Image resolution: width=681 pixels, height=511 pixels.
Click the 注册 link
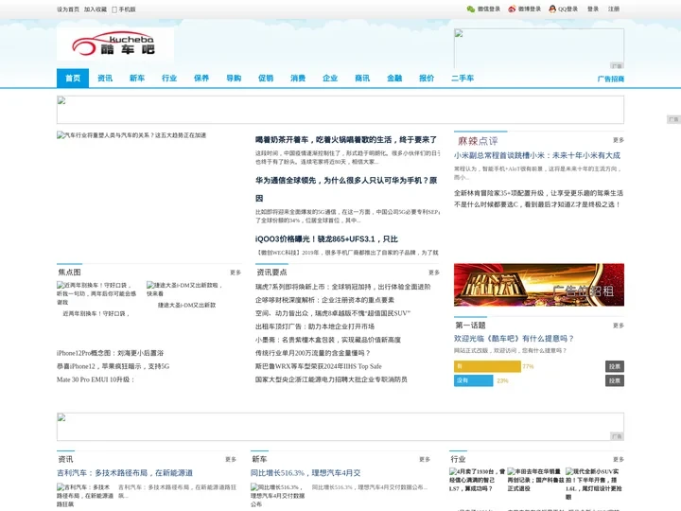pyautogui.click(x=613, y=9)
